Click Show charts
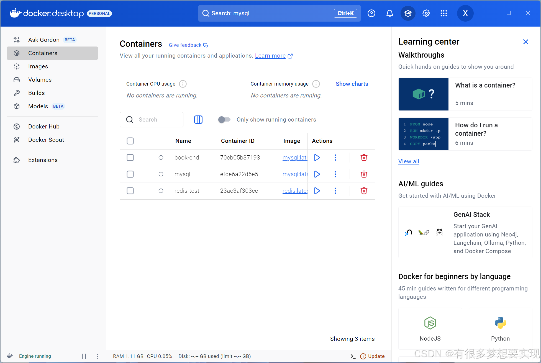This screenshot has width=541, height=363. (352, 84)
